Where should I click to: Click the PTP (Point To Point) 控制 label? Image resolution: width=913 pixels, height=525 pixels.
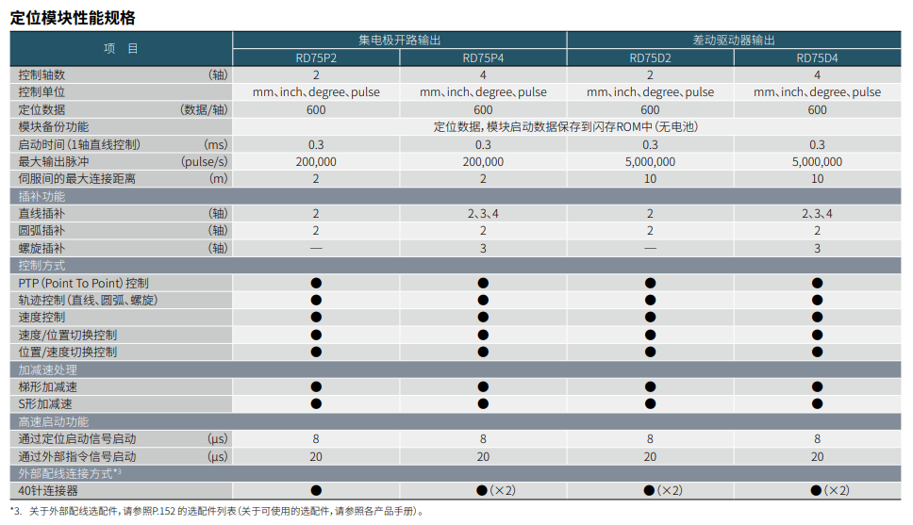click(83, 283)
